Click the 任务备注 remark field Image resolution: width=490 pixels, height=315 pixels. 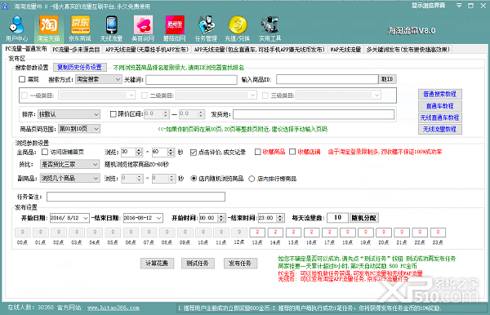136,197
